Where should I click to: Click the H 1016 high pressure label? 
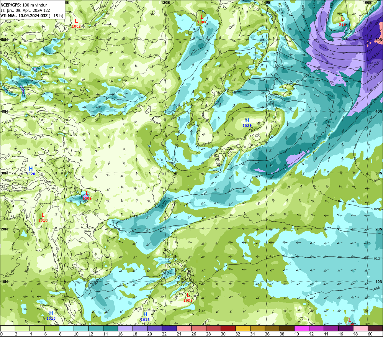51,316
